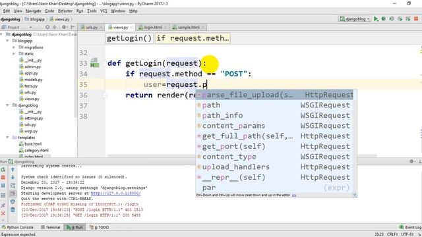Pick content_type in the completion list
Viewport: 422px width, 237px height.
click(274, 157)
